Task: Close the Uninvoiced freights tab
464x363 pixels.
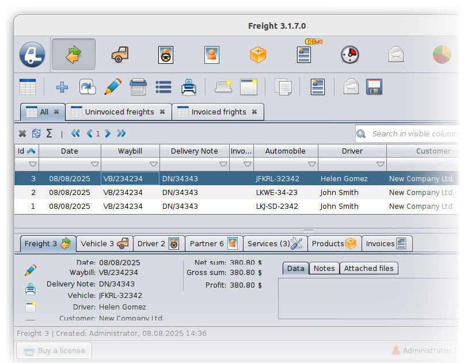Action: [162, 112]
